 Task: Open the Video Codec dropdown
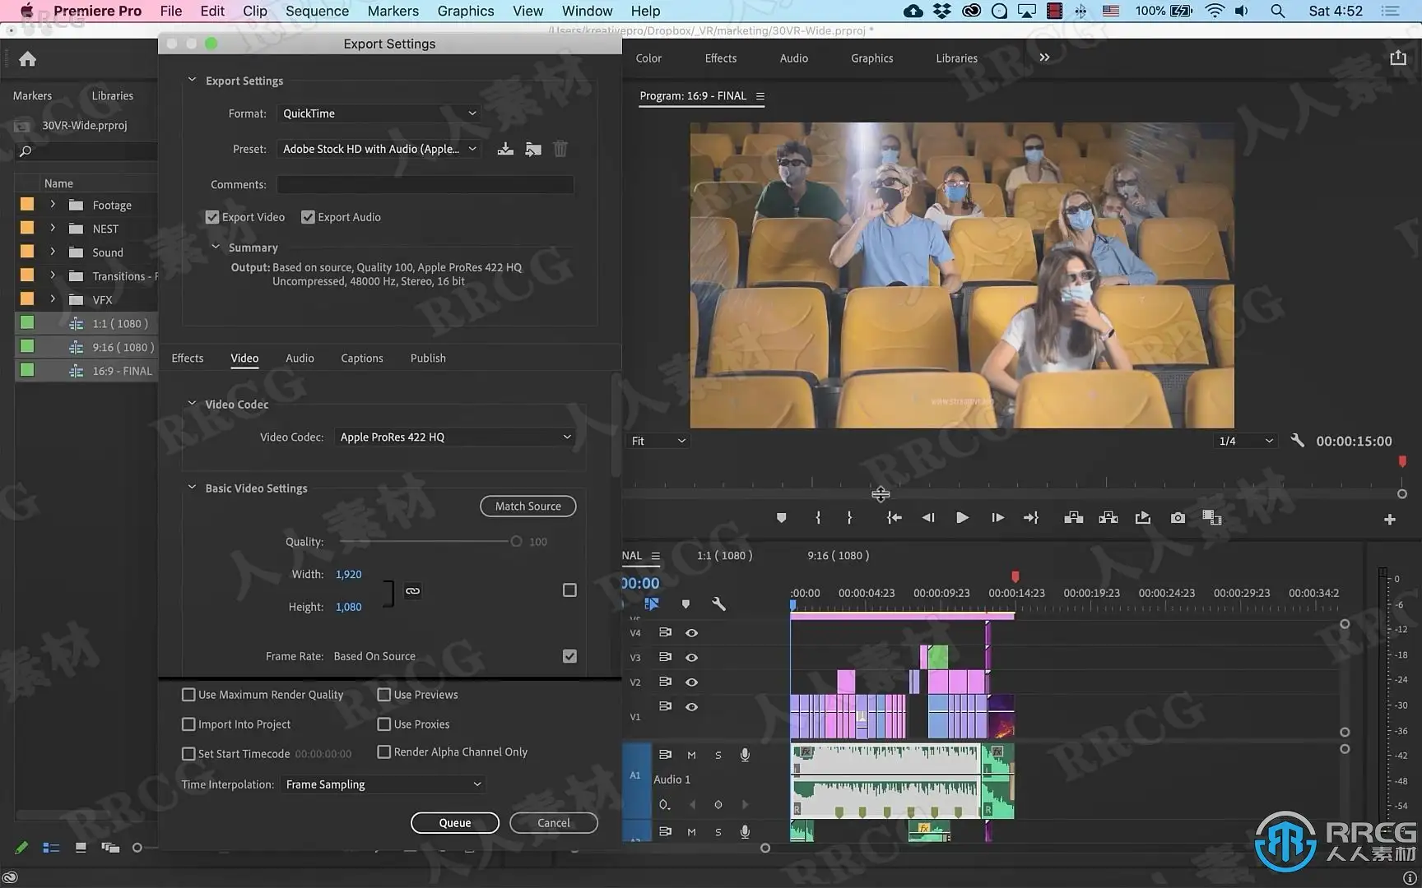pos(455,437)
